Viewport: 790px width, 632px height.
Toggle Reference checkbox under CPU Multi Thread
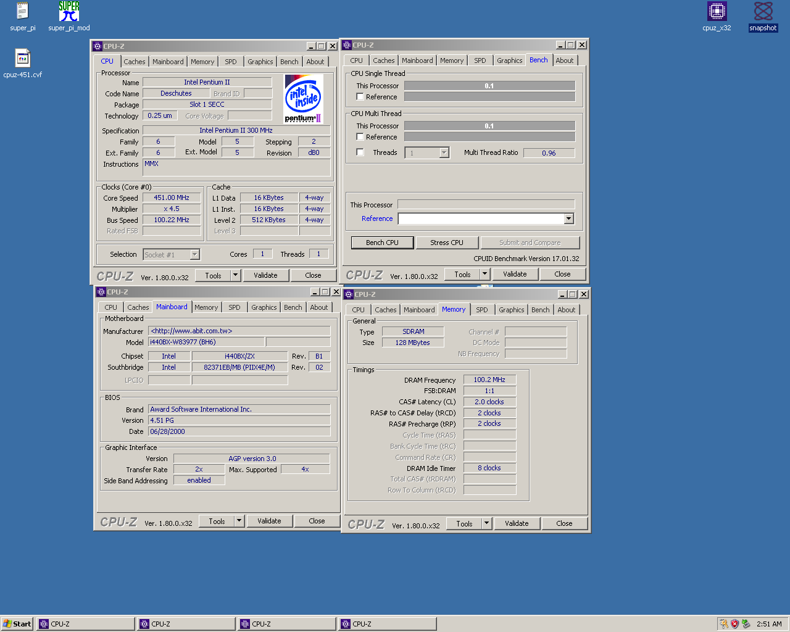360,137
